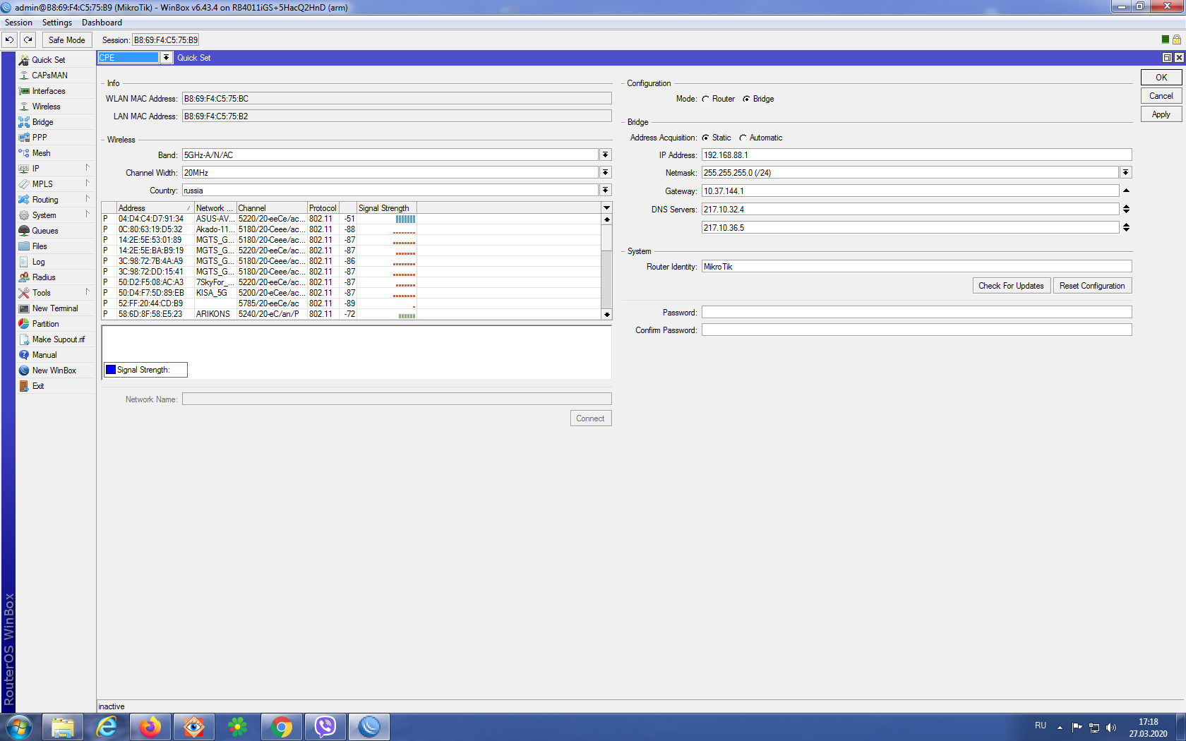This screenshot has width=1186, height=741.
Task: Click the stepper beside DNS server 217.10.32.4
Action: (1126, 209)
